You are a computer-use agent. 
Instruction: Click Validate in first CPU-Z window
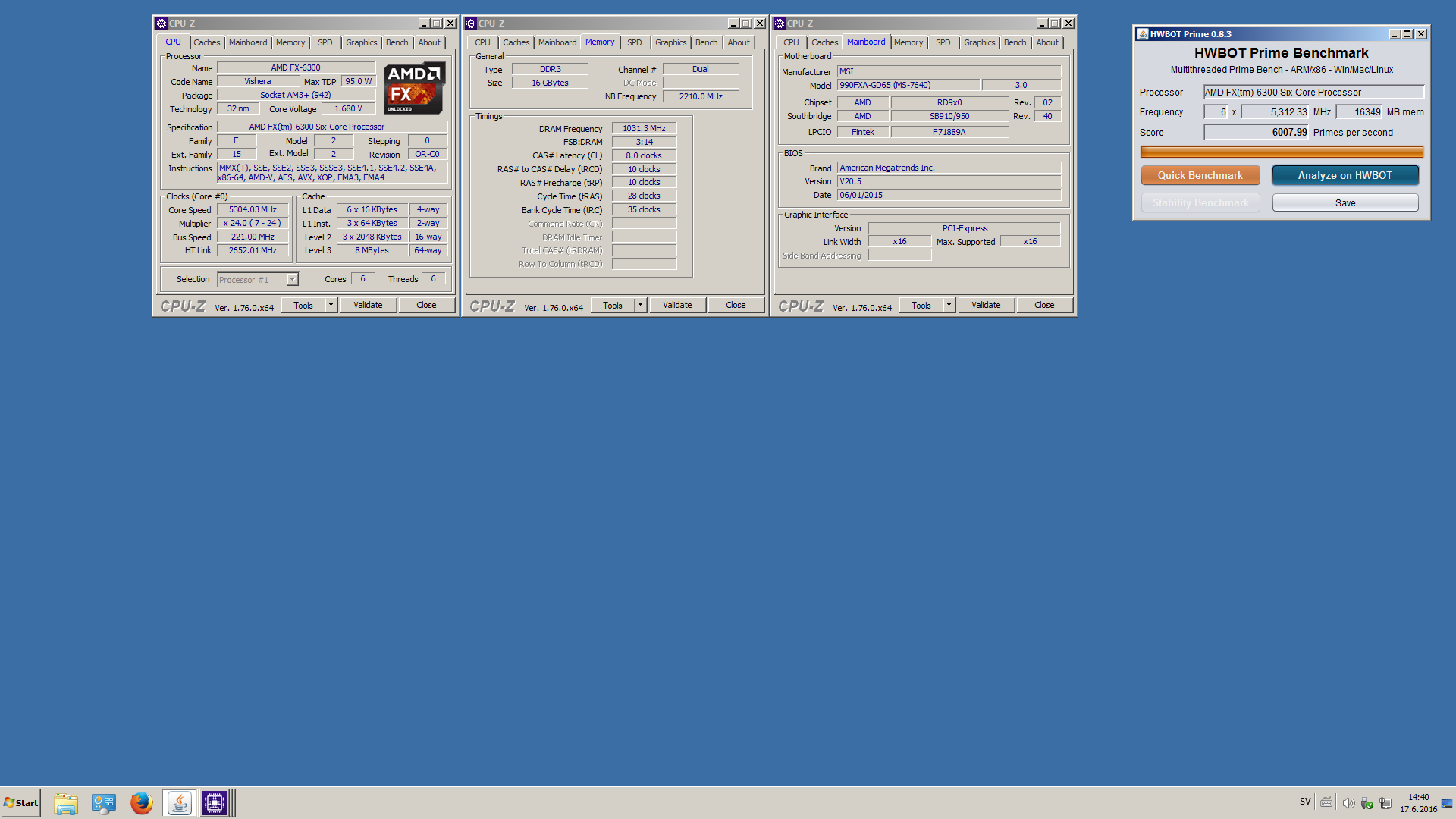pyautogui.click(x=368, y=305)
